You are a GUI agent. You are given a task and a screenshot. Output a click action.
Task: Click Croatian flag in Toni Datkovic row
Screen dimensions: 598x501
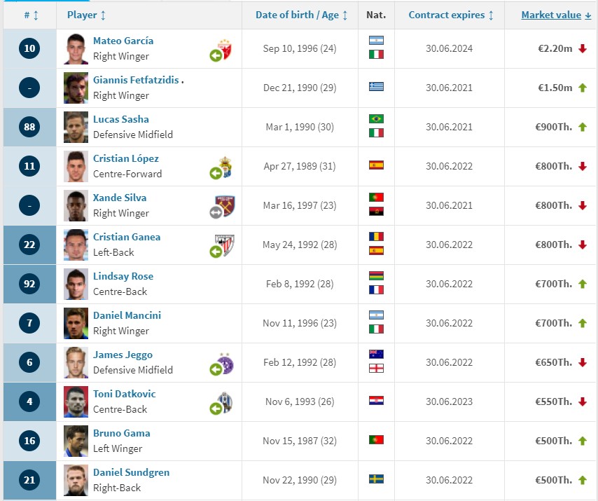(376, 400)
